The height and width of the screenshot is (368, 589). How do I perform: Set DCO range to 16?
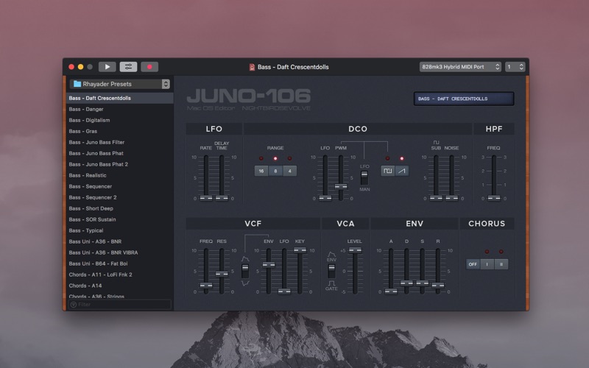click(x=261, y=171)
